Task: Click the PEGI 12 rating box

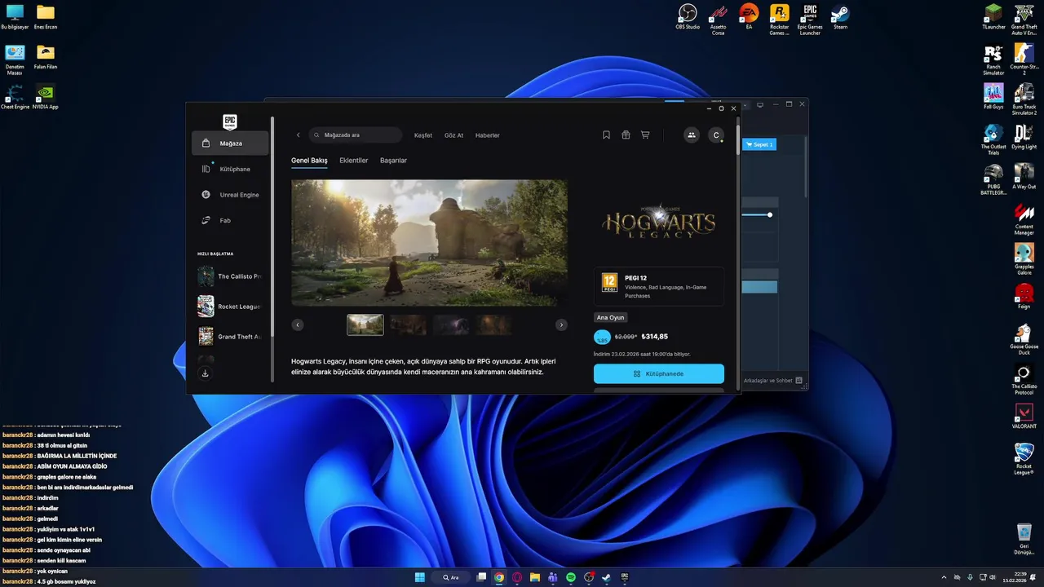Action: pos(659,286)
